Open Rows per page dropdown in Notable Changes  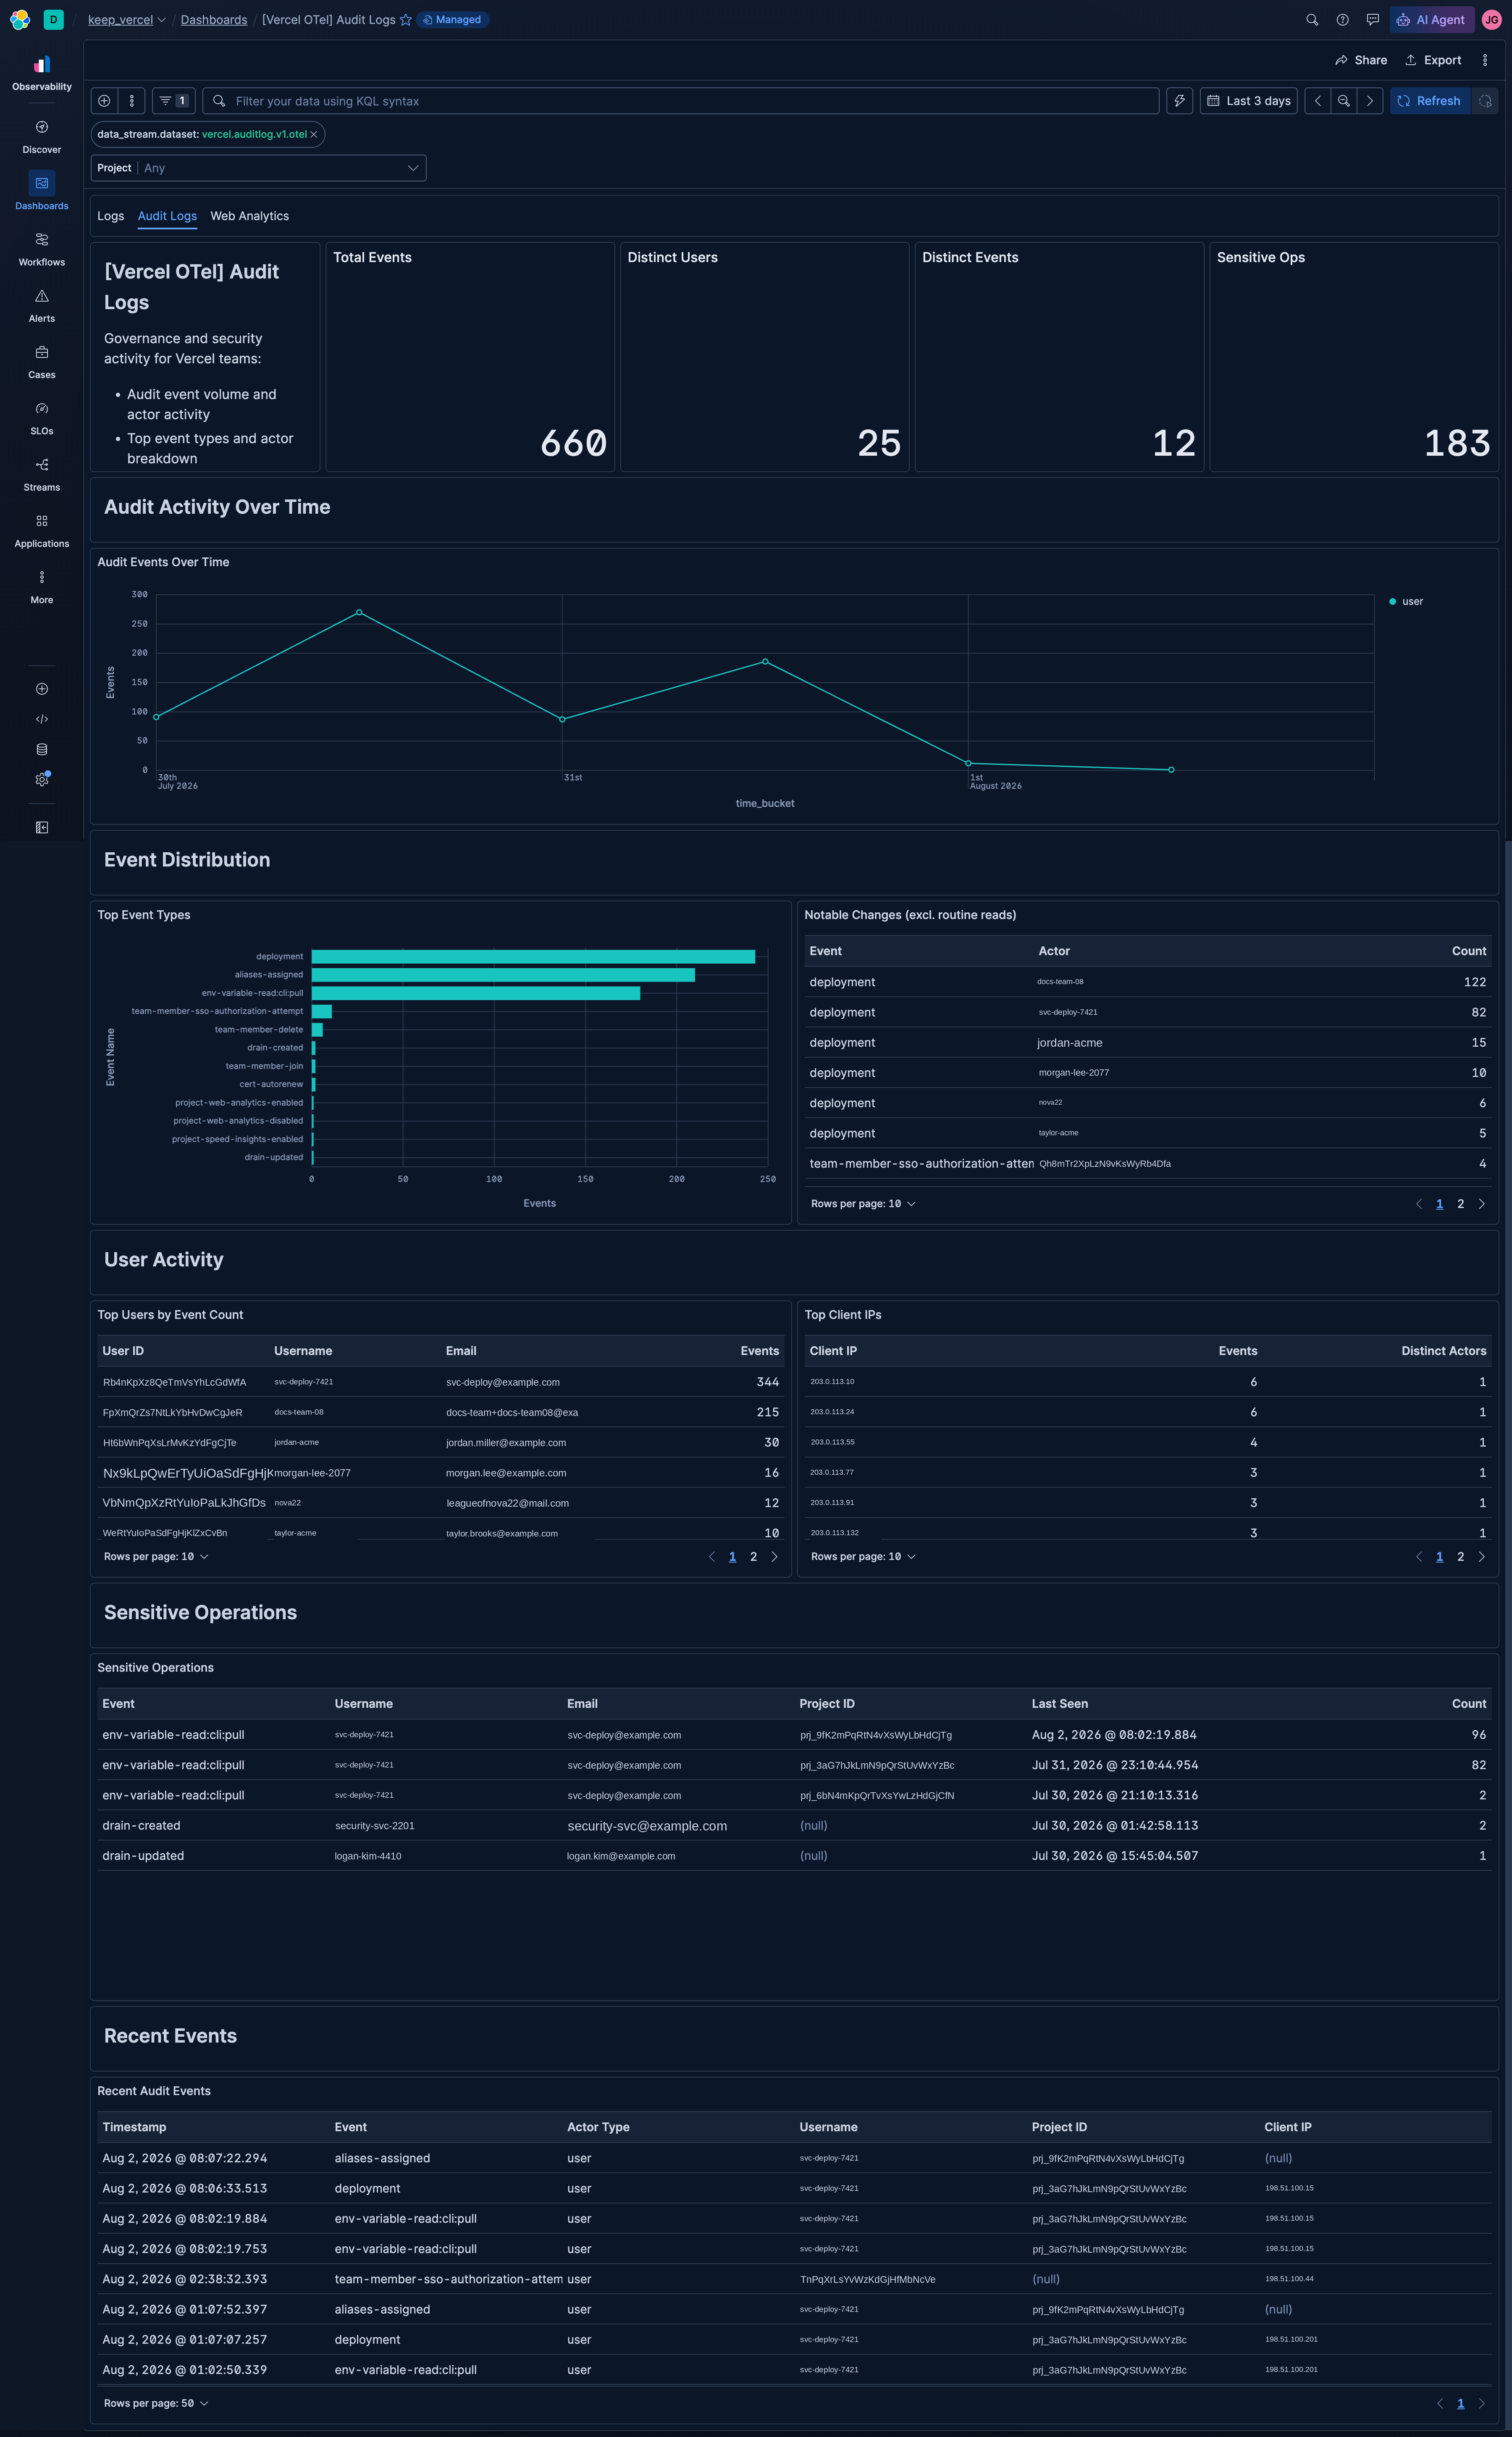(x=863, y=1204)
